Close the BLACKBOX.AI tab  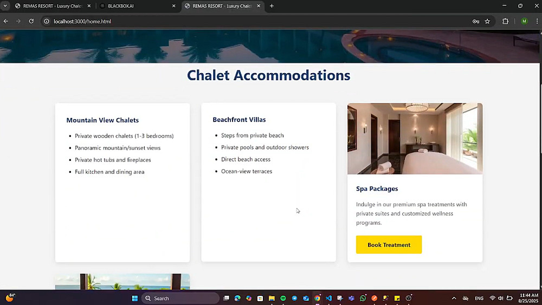tap(174, 6)
